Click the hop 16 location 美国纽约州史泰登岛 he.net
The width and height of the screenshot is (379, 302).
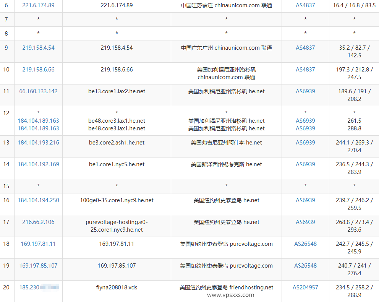tap(227, 200)
